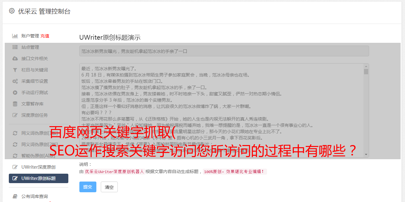
Task: Click the gear icon beside 优采云 管理控制台
Action: [x=12, y=11]
